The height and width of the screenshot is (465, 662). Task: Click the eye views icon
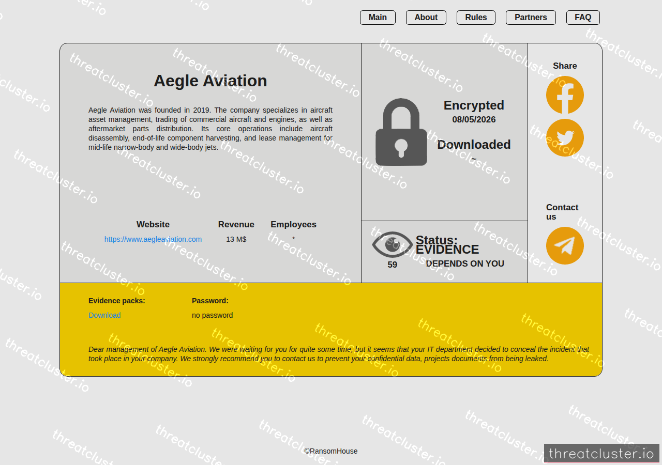tap(393, 244)
